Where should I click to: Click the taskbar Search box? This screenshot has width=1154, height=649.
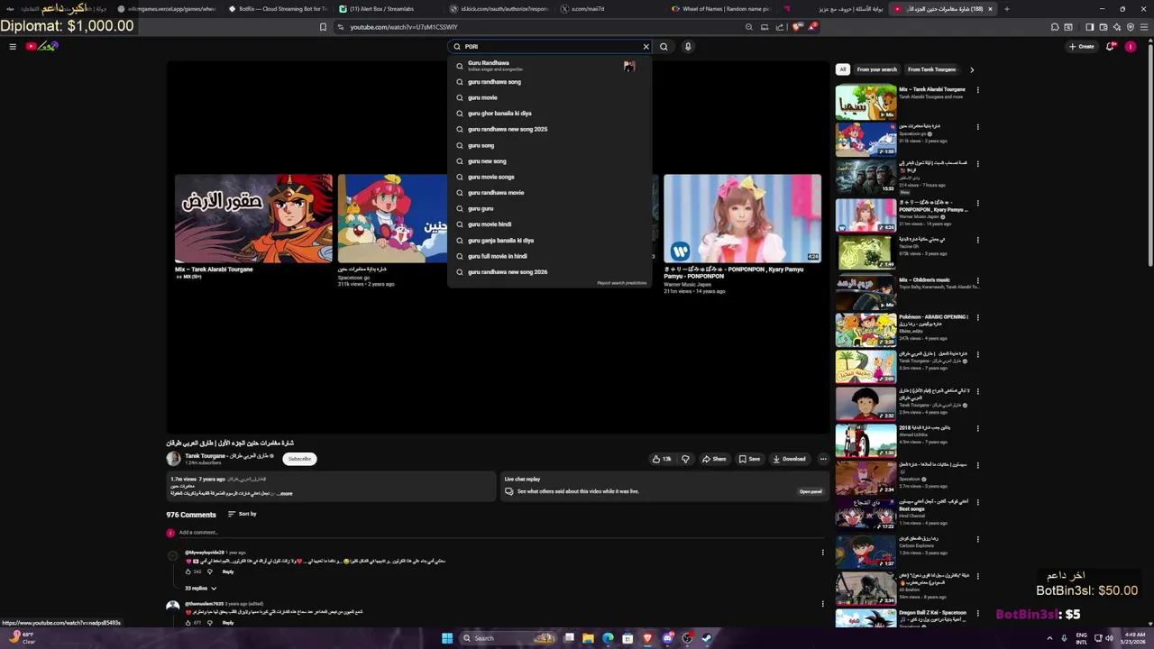tap(509, 638)
